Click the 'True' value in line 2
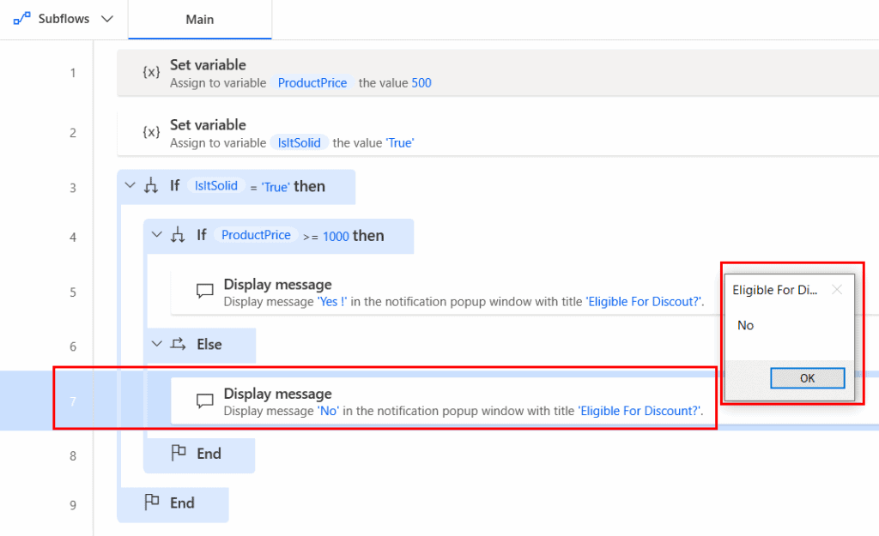The height and width of the screenshot is (536, 879). [x=400, y=143]
